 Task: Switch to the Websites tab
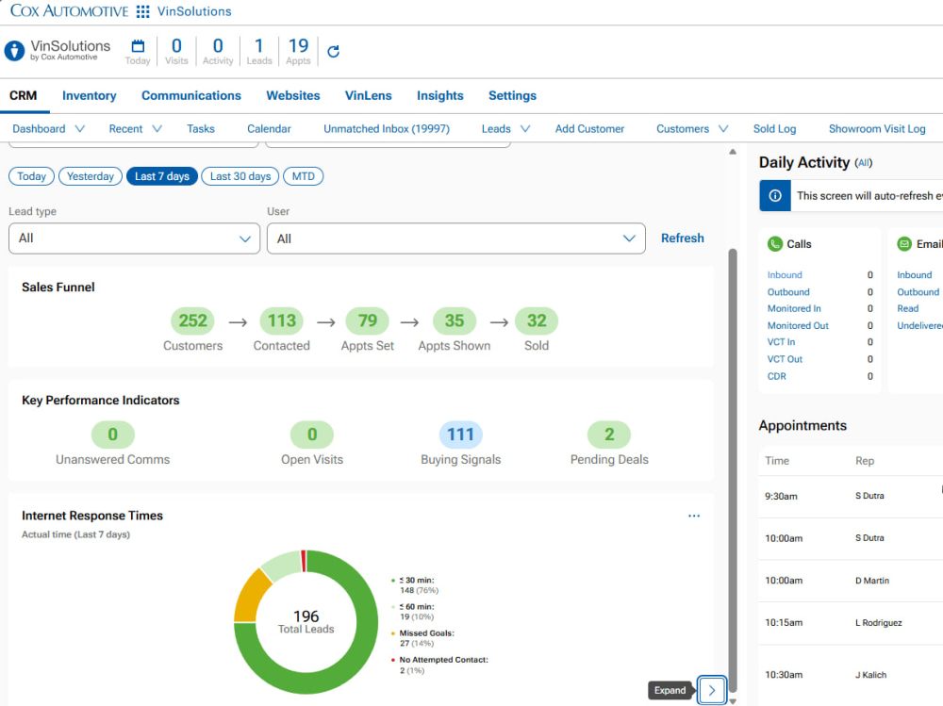(293, 95)
